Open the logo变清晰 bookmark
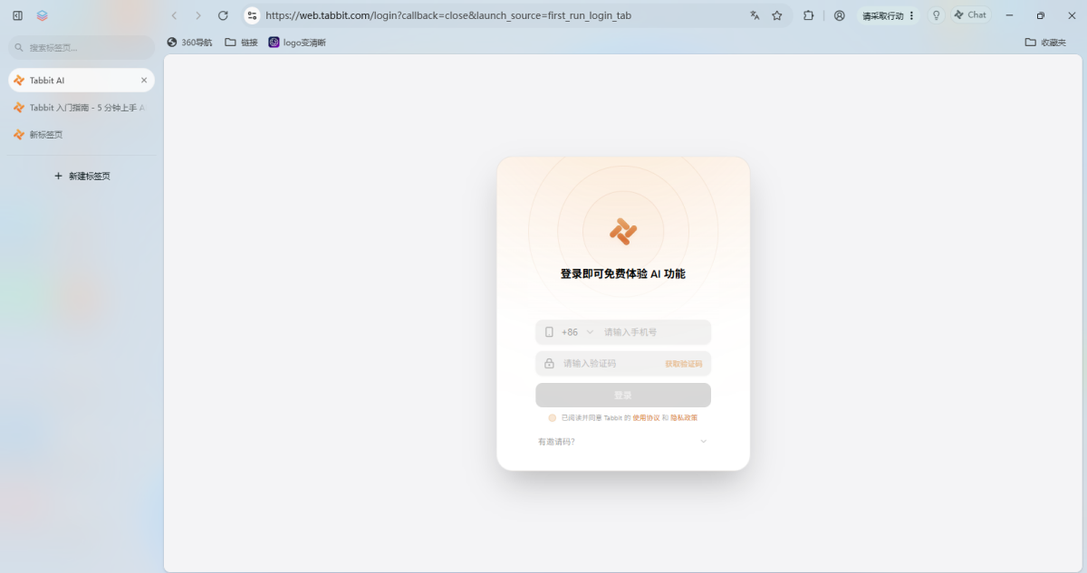 pyautogui.click(x=297, y=43)
